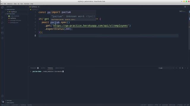Screen dimensions: 190x106
Task: Click the Spaces indentation status item
Action: (151, 105)
